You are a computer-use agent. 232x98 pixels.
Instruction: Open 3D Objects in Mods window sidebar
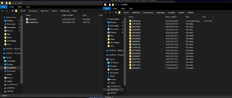coord(11,61)
